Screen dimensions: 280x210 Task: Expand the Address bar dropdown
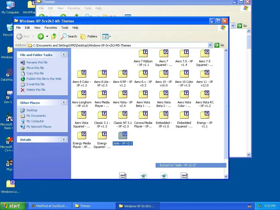(x=210, y=45)
